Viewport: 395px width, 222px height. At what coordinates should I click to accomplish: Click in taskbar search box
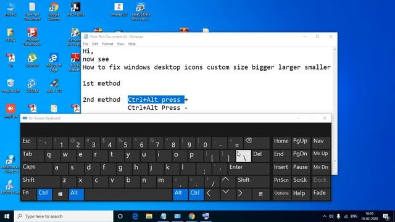64,216
